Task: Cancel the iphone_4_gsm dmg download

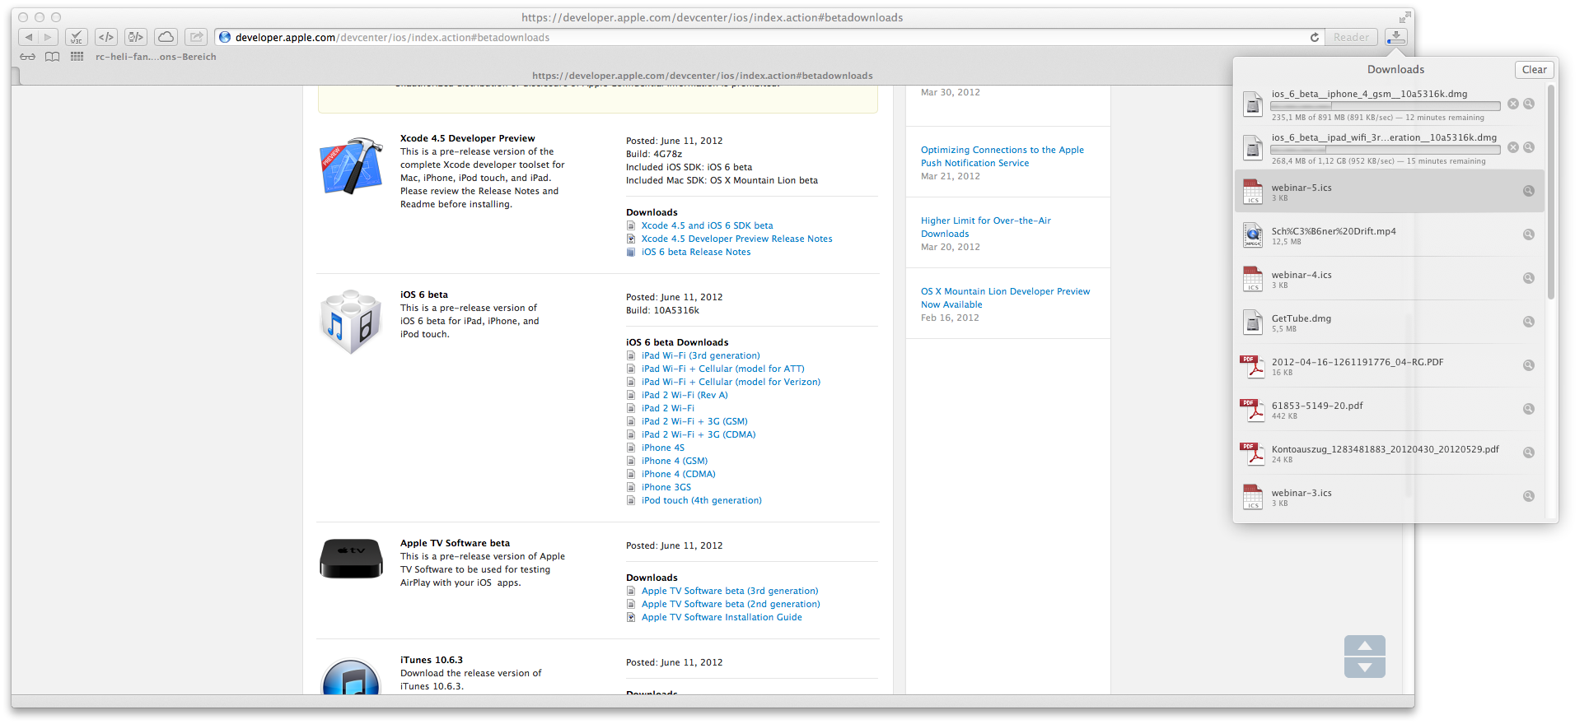Action: [x=1513, y=104]
